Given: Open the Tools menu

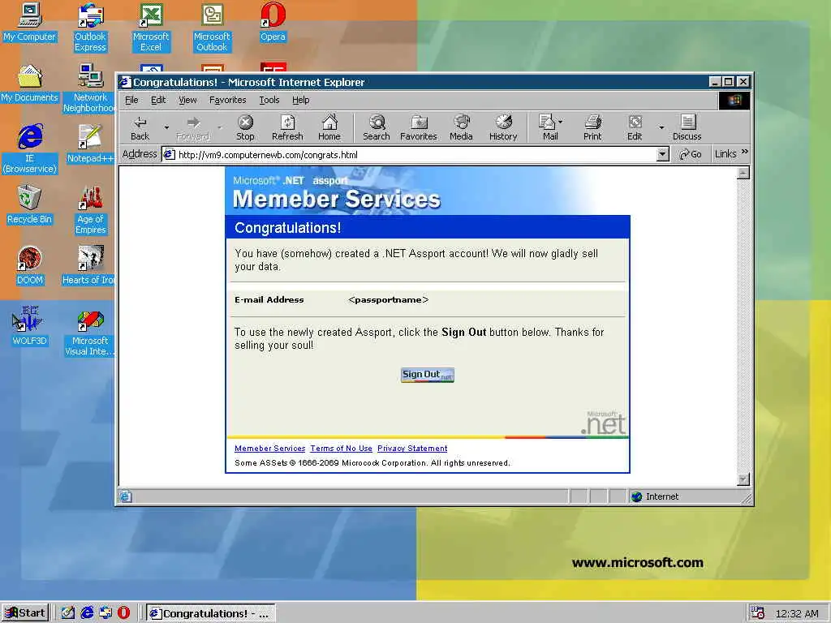Looking at the screenshot, I should coord(269,100).
